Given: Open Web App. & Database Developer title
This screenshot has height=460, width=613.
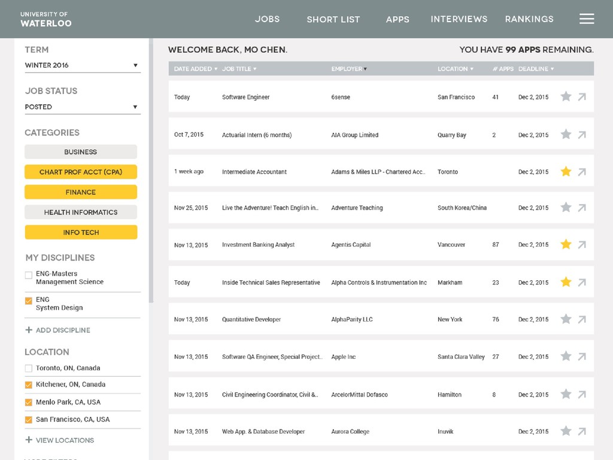Looking at the screenshot, I should coord(263,431).
